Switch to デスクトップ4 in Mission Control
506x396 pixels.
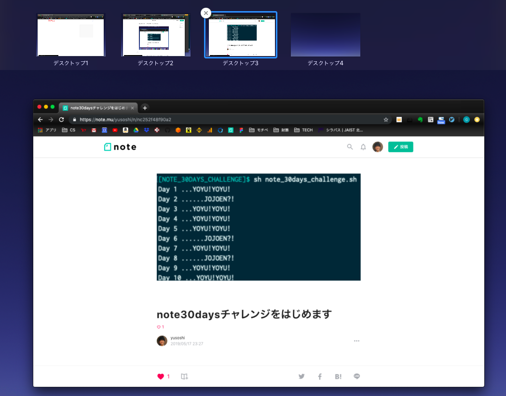tap(326, 35)
